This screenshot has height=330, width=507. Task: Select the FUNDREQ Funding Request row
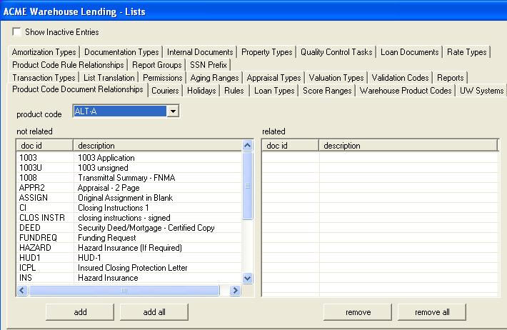click(129, 238)
